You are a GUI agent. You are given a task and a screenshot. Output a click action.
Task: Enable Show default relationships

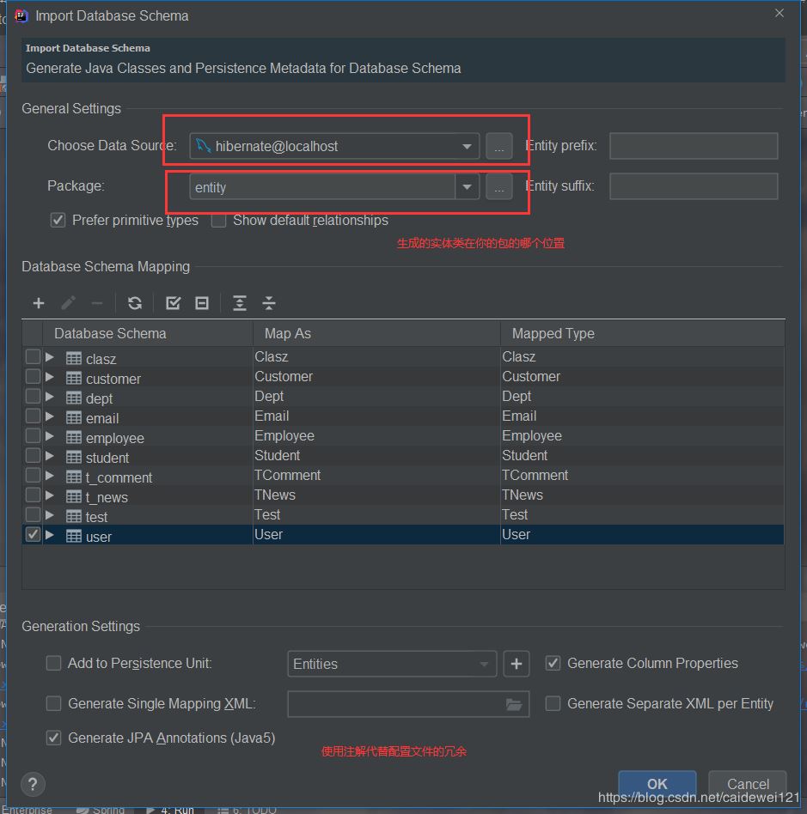[x=218, y=220]
